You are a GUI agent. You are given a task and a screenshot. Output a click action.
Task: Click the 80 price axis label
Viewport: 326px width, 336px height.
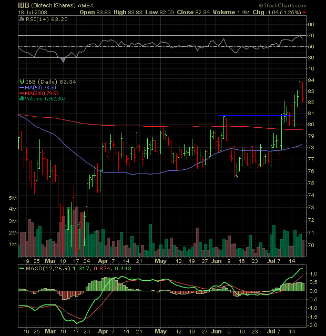click(311, 124)
